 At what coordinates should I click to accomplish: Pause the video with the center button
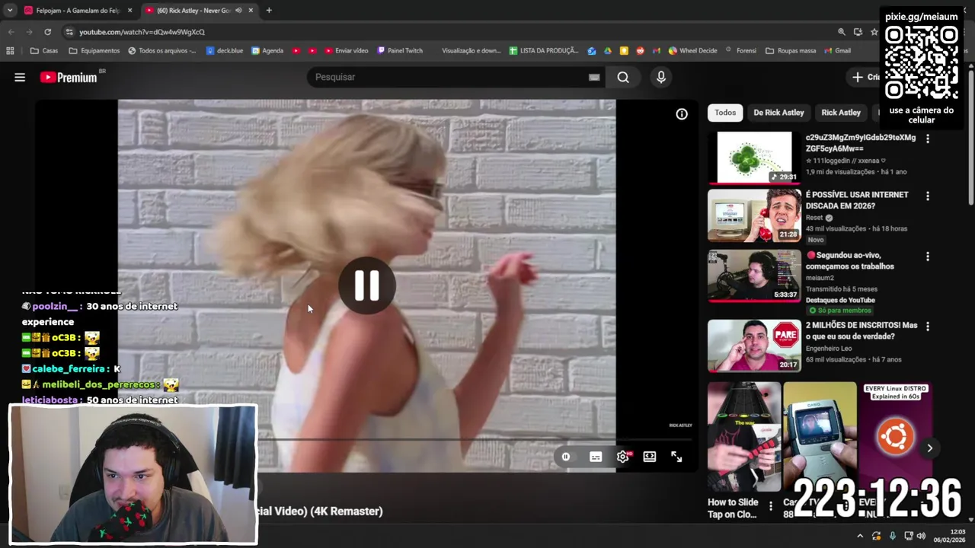point(366,285)
